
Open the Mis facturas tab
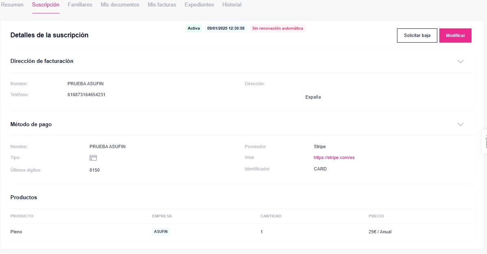(162, 5)
